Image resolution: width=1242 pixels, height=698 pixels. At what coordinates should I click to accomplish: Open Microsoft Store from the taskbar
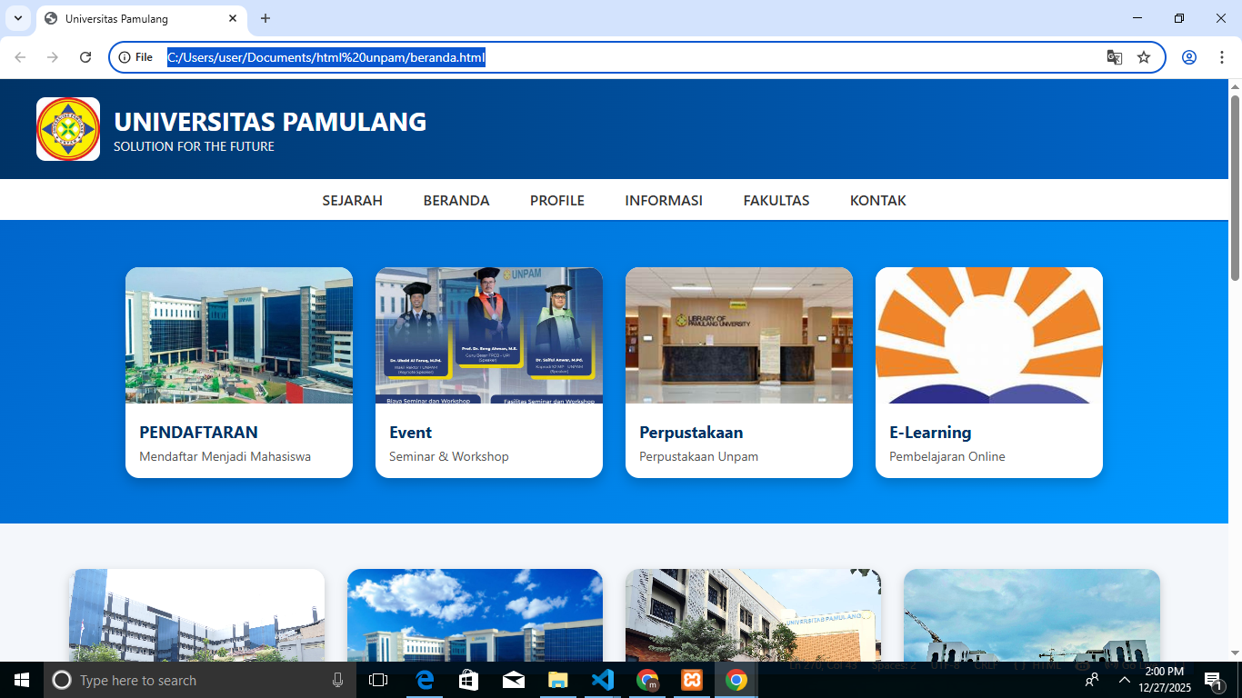tap(469, 680)
